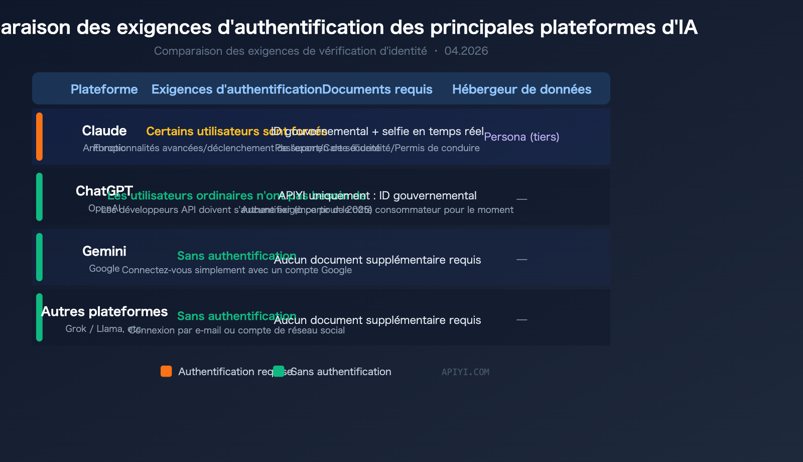The image size is (803, 462).
Task: Select the Hébergeur de données column header
Action: click(521, 89)
